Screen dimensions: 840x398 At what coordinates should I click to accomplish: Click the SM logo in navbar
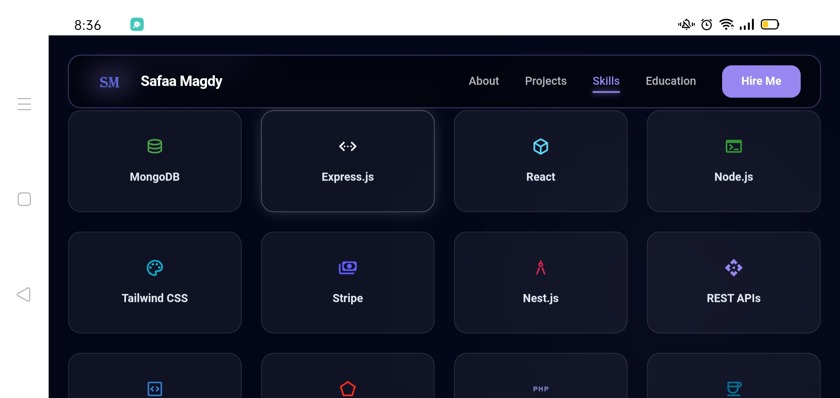109,82
